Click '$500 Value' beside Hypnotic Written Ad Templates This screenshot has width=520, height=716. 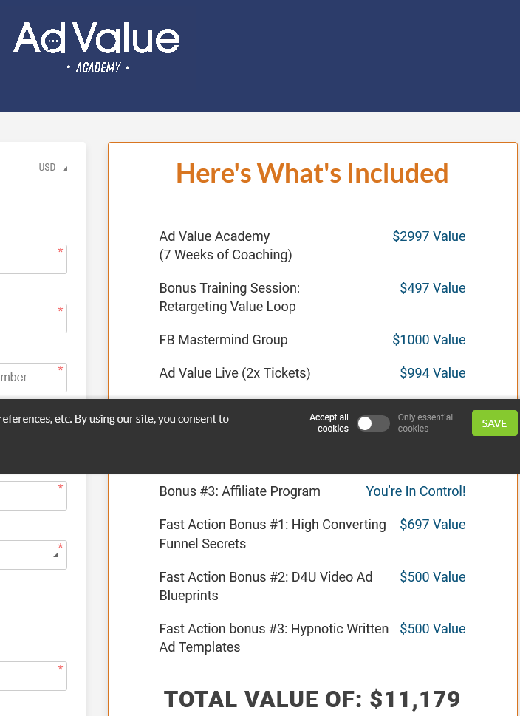433,628
